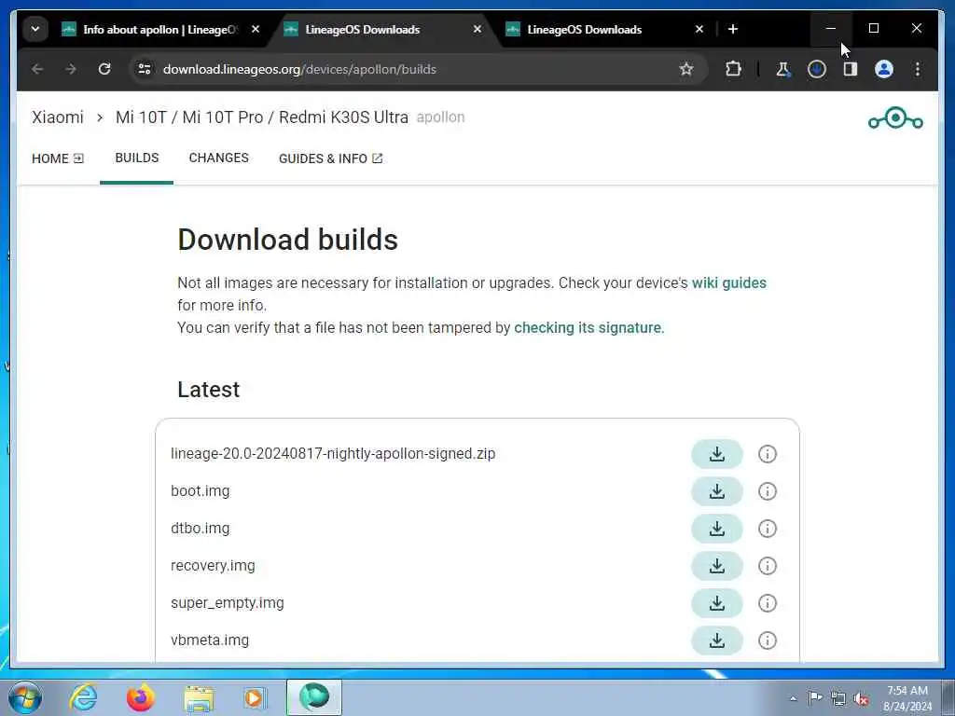Image resolution: width=955 pixels, height=716 pixels.
Task: Open HOME navigation item
Action: click(58, 158)
